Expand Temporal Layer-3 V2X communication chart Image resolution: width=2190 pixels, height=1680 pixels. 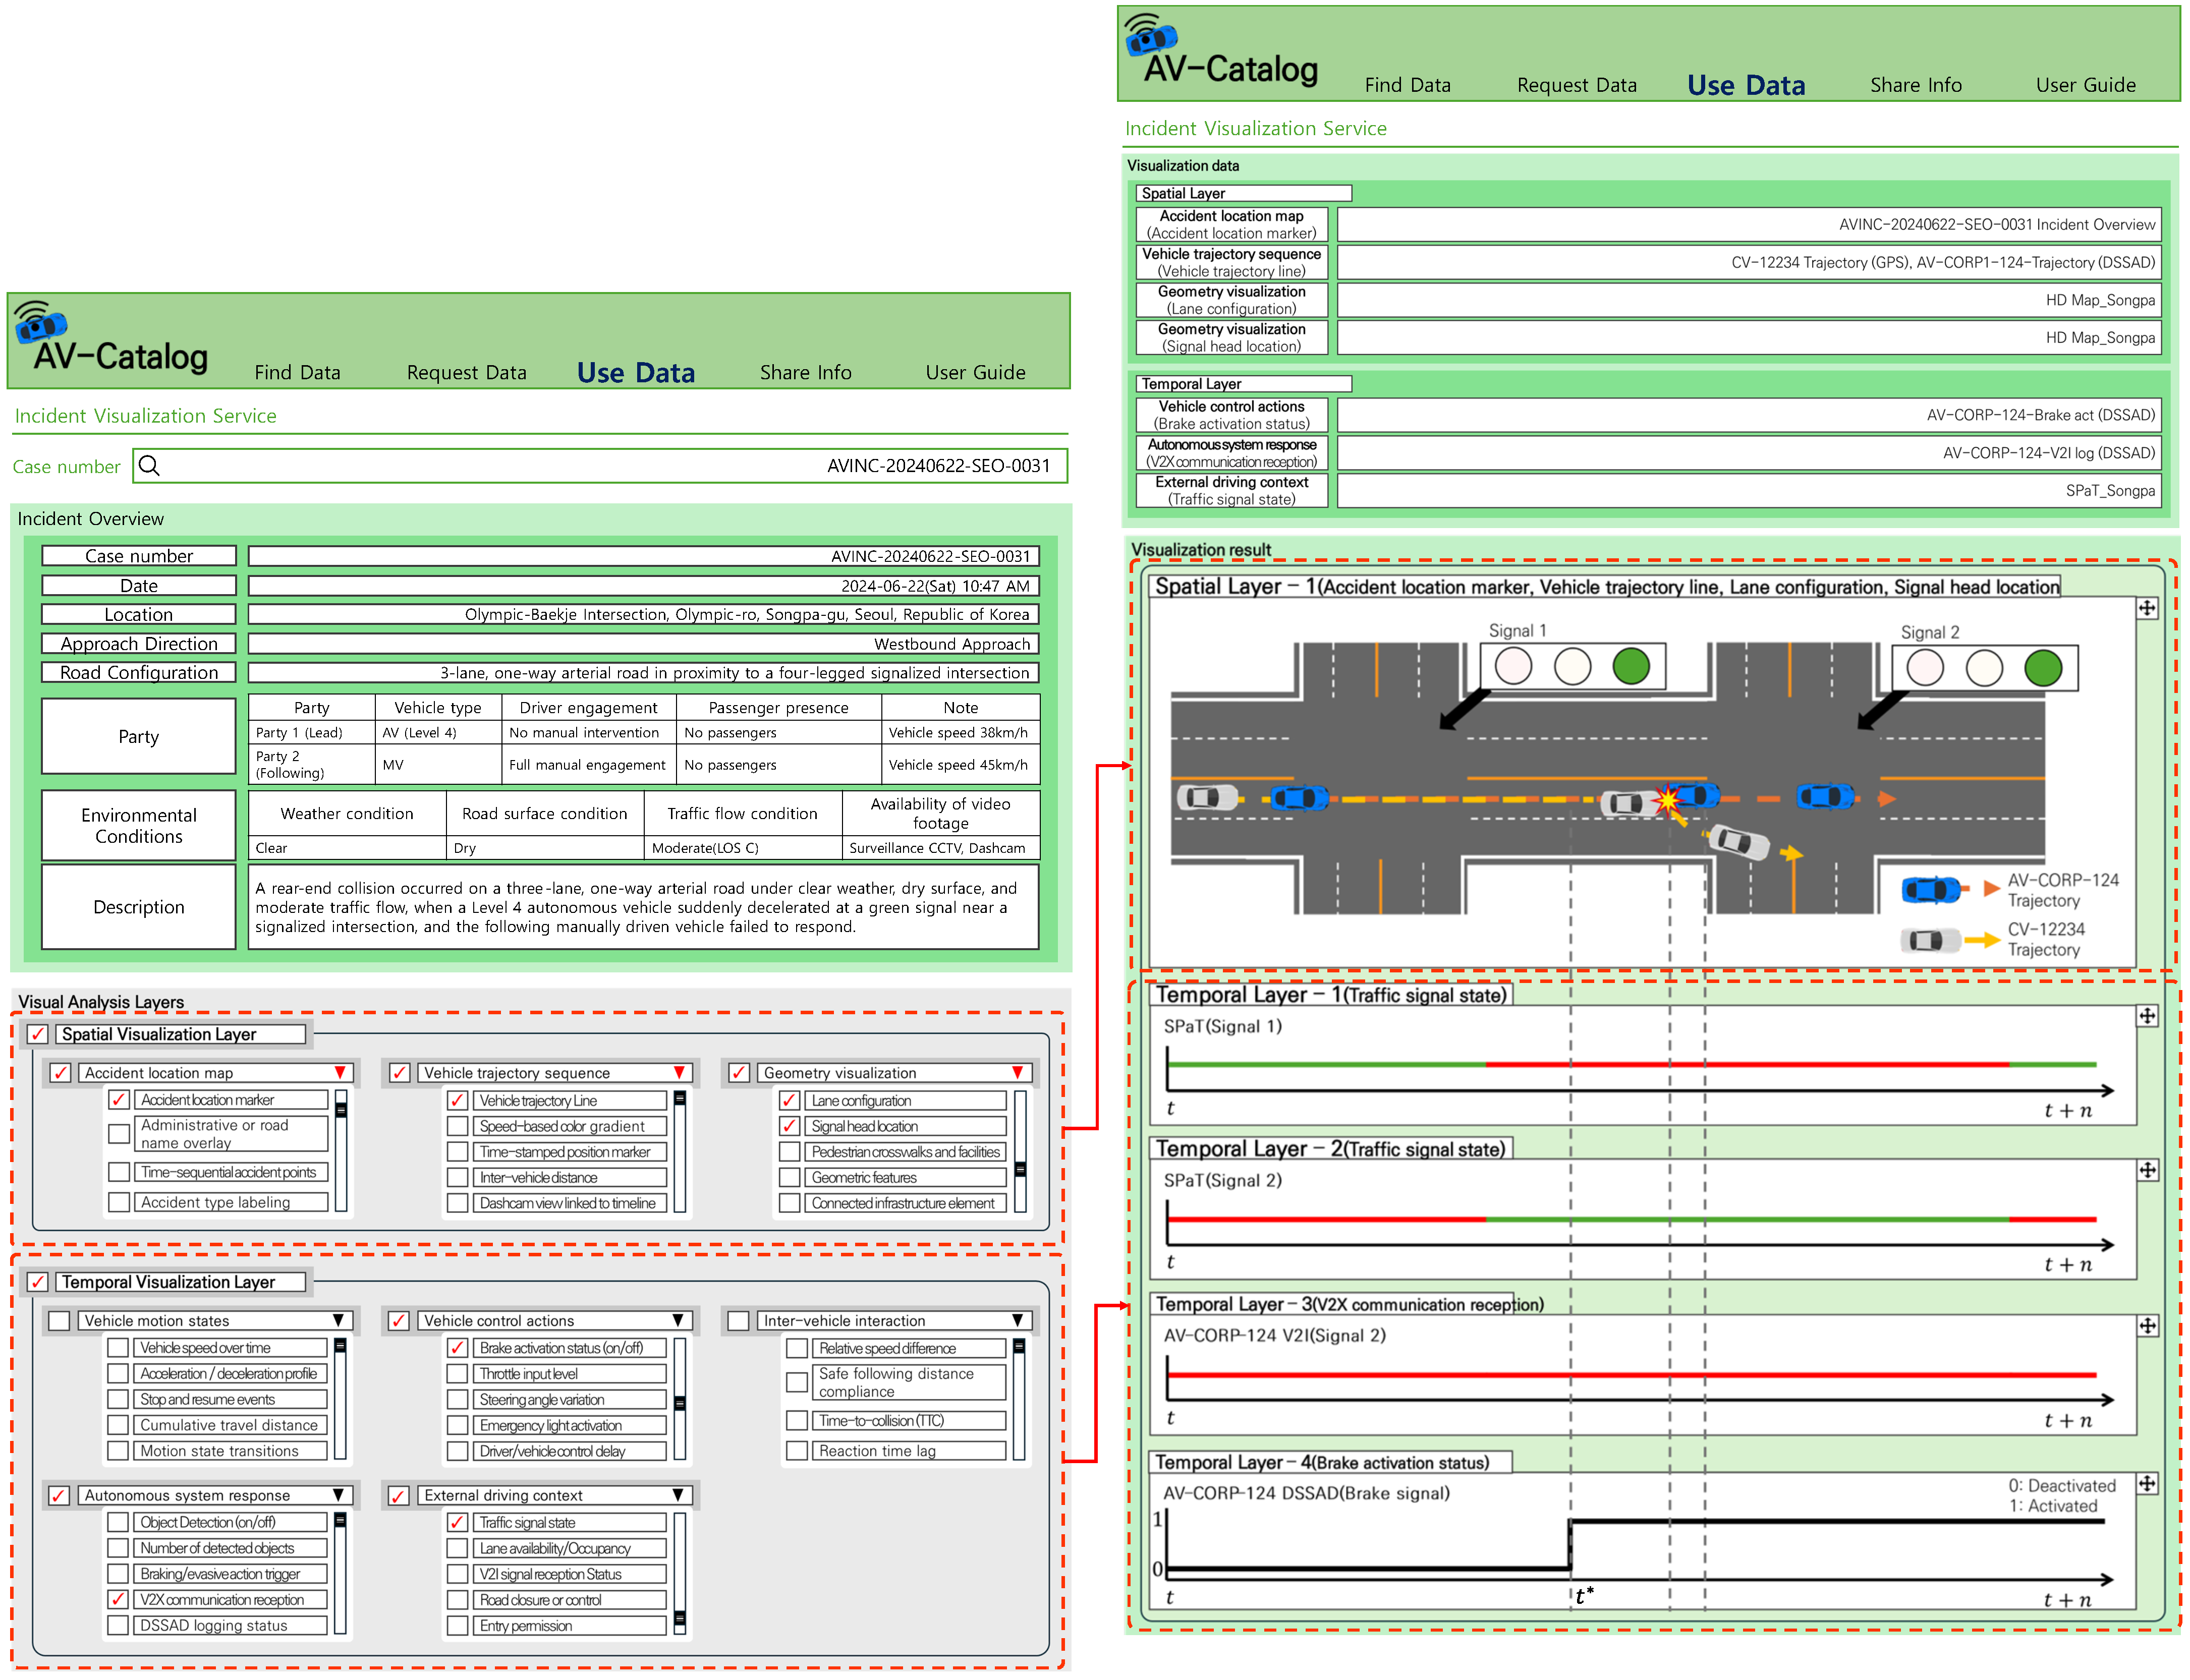pyautogui.click(x=2147, y=1326)
